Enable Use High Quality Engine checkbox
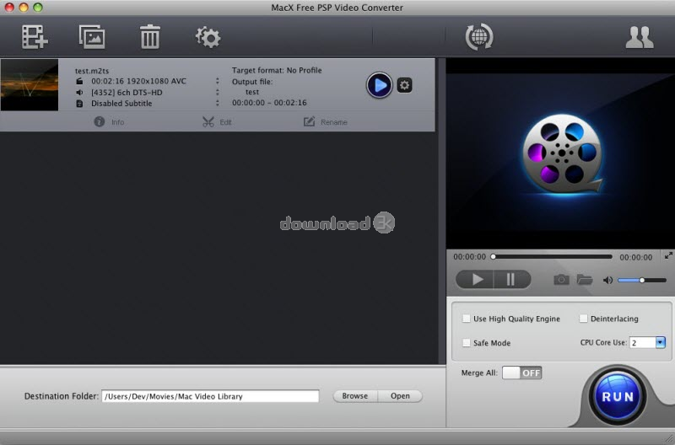The height and width of the screenshot is (445, 675). [466, 319]
